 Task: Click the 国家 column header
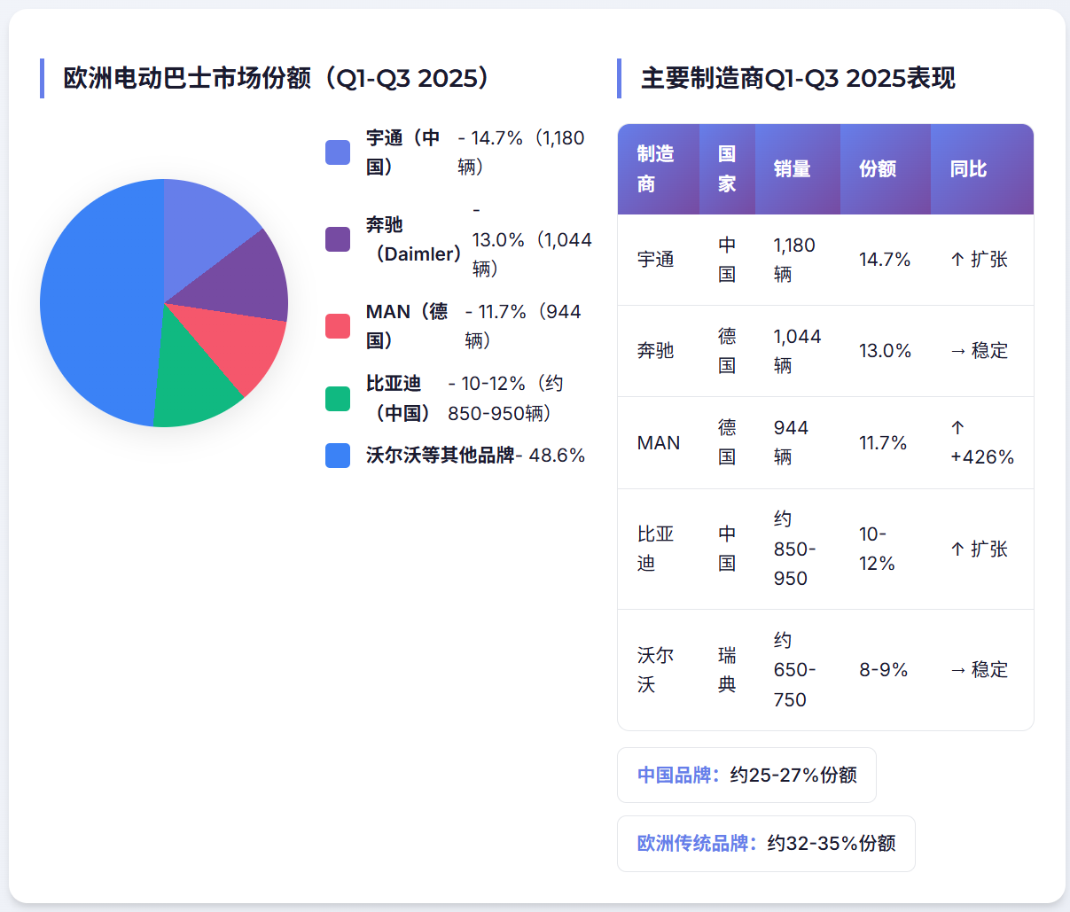tap(727, 168)
